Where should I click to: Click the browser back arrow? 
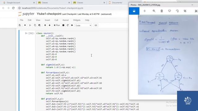3,8
